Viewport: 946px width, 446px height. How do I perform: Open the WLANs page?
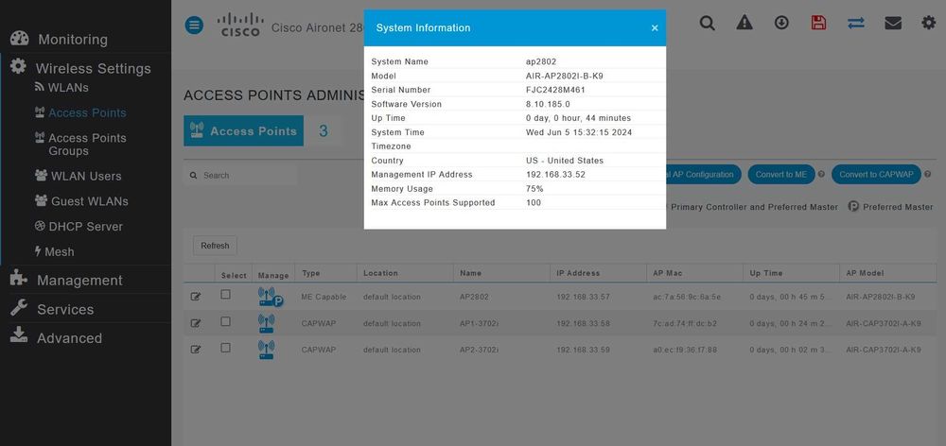click(68, 87)
